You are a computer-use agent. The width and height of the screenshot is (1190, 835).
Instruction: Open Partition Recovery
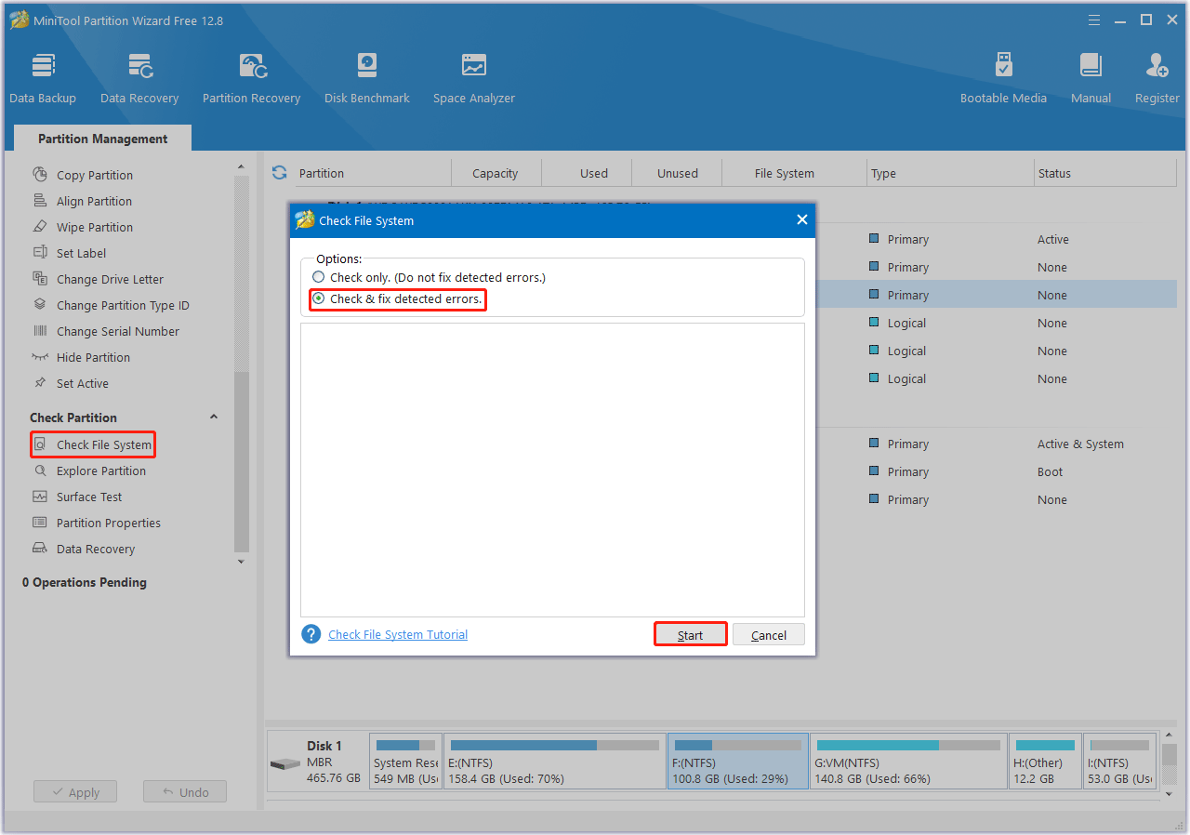click(251, 76)
